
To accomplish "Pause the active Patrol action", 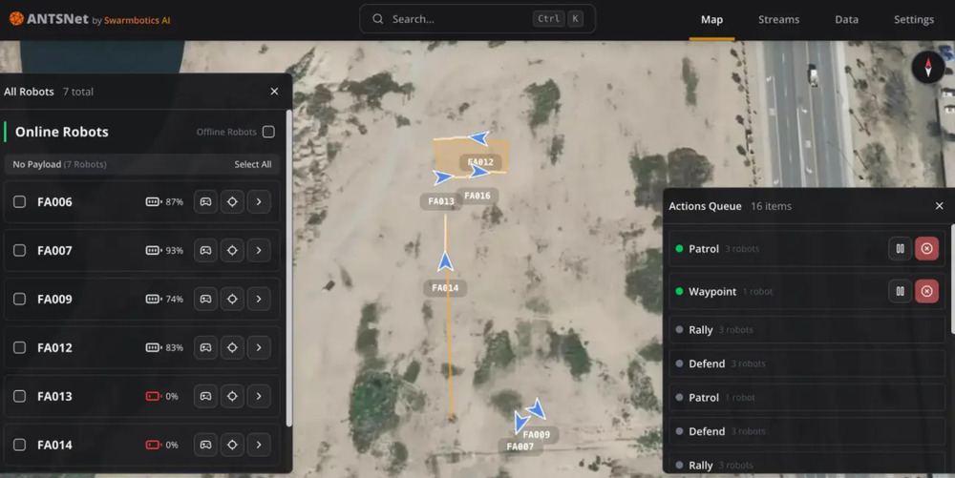I will (x=900, y=249).
